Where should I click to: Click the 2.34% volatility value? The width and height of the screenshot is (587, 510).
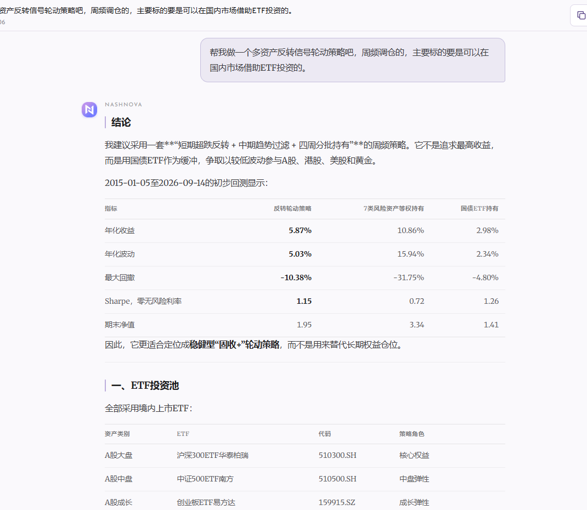pyautogui.click(x=487, y=254)
